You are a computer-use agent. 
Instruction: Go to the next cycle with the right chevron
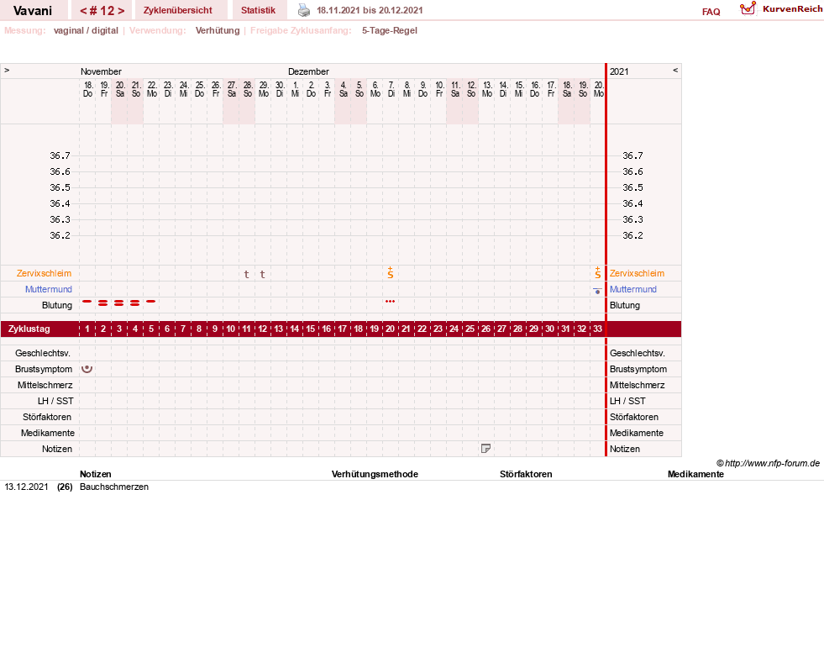pyautogui.click(x=121, y=11)
